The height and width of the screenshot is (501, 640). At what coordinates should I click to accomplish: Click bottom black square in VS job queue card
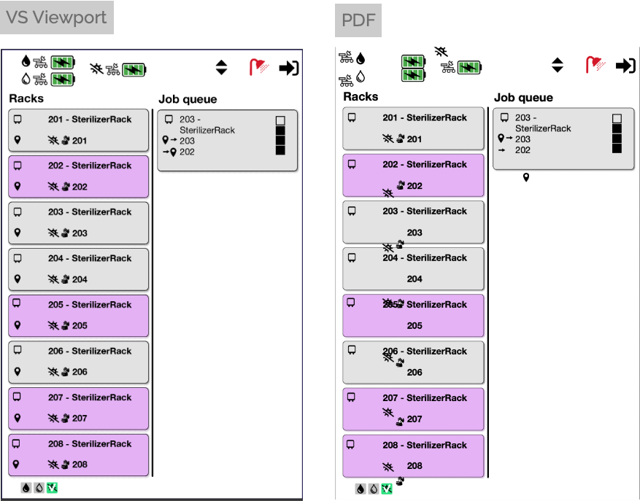click(280, 150)
